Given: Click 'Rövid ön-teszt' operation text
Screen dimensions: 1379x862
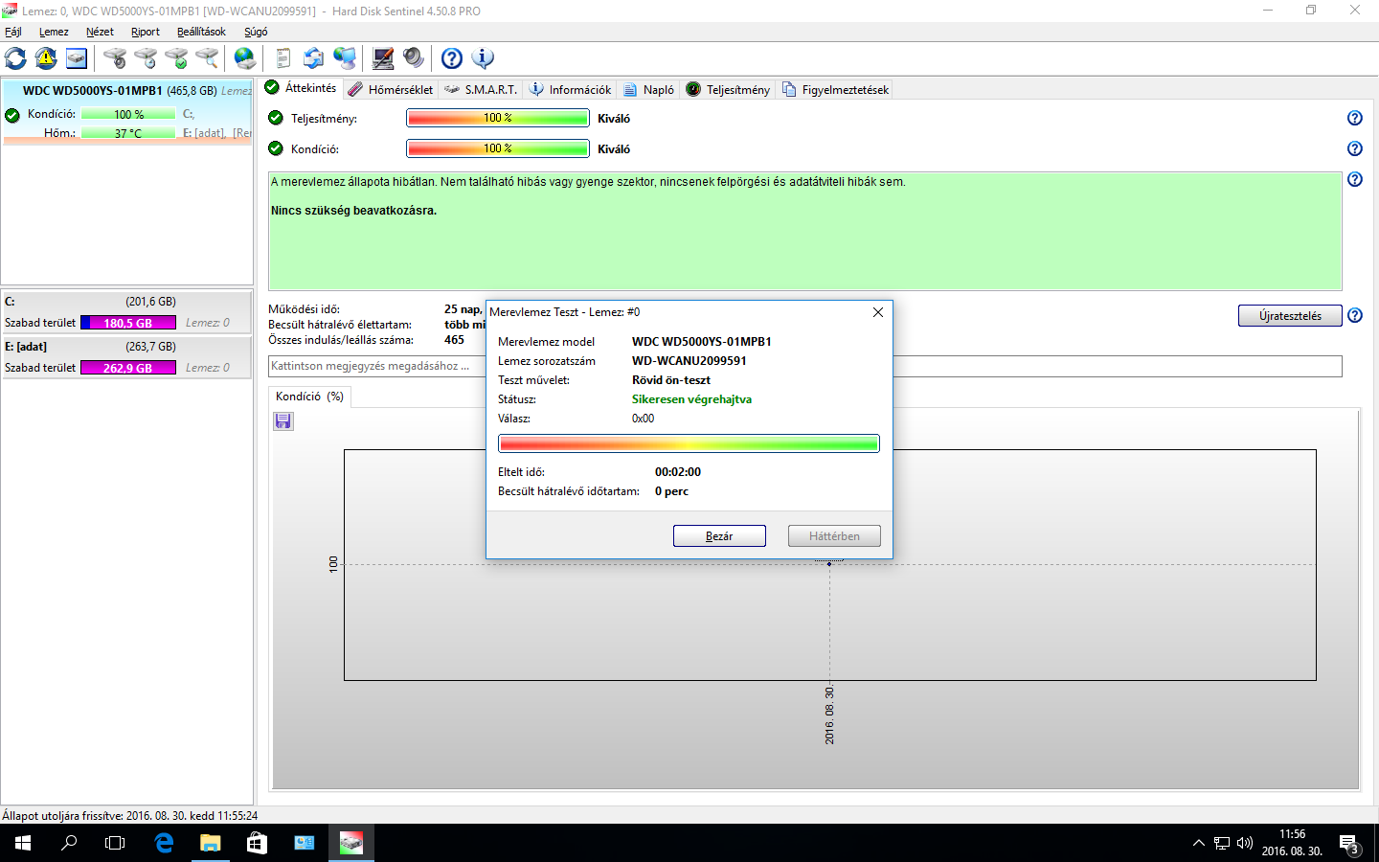Looking at the screenshot, I should pyautogui.click(x=671, y=380).
